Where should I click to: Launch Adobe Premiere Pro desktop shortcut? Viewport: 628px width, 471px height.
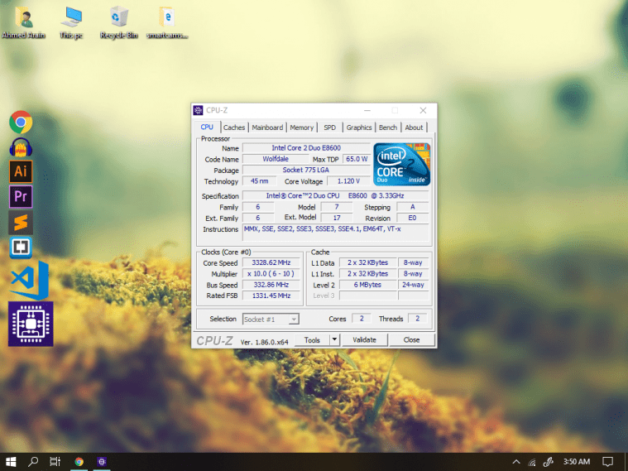(21, 196)
